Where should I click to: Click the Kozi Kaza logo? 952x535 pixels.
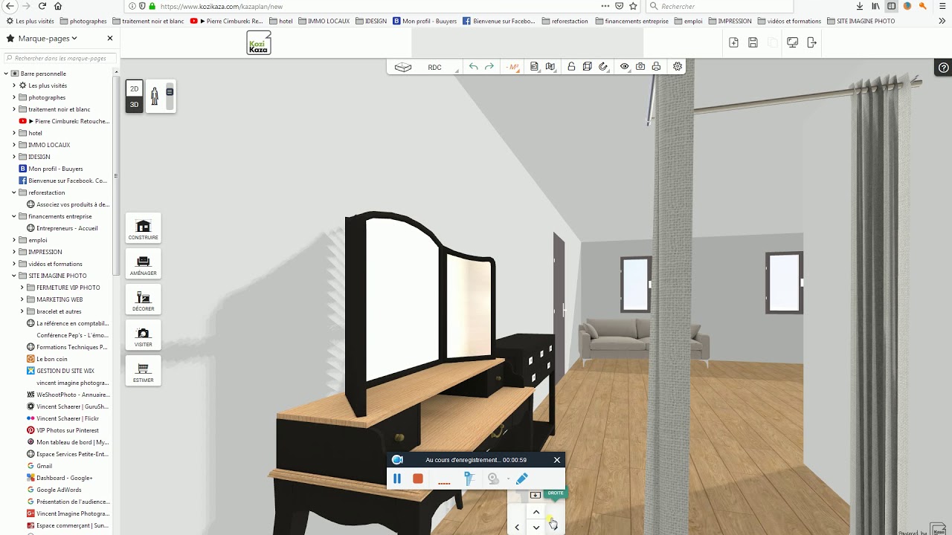click(259, 43)
